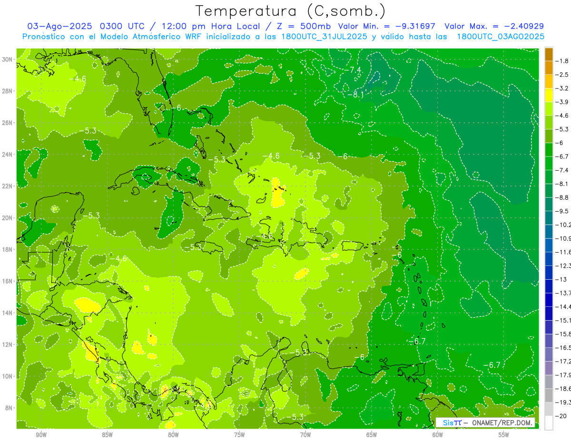Click the 8N latitude axis label
The width and height of the screenshot is (571, 441).
point(9,408)
